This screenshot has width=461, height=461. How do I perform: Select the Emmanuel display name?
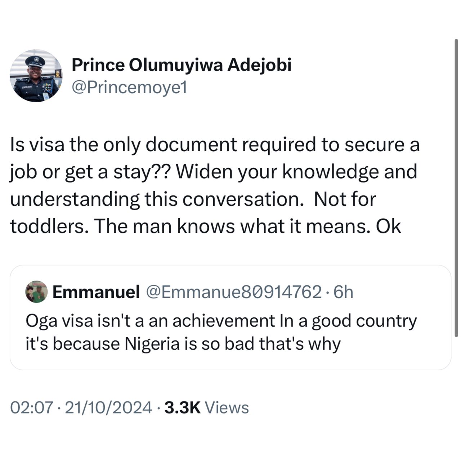click(x=96, y=292)
